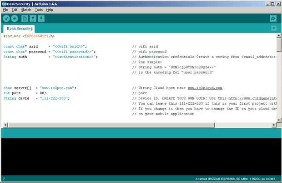Click the "<<authentication>>" string value
The height and width of the screenshot is (183, 282).
coord(74,57)
